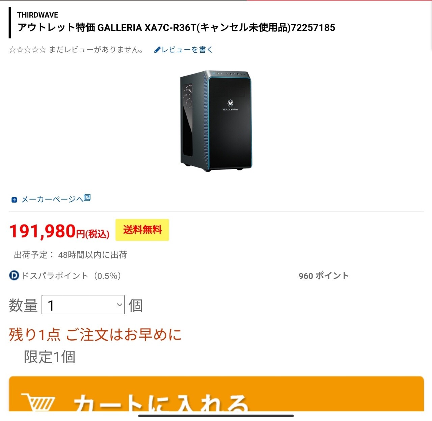Click the pencil icon beside レビューを書く
This screenshot has height=421, width=432.
click(157, 50)
